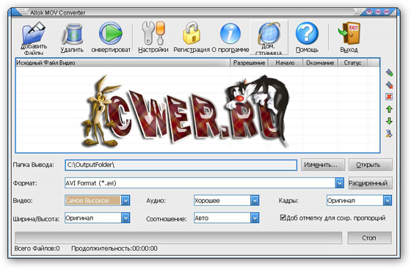Click the Продолжительность:00:00:00 status text

point(114,248)
